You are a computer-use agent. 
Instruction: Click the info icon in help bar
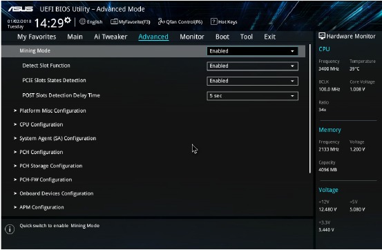tap(10, 229)
